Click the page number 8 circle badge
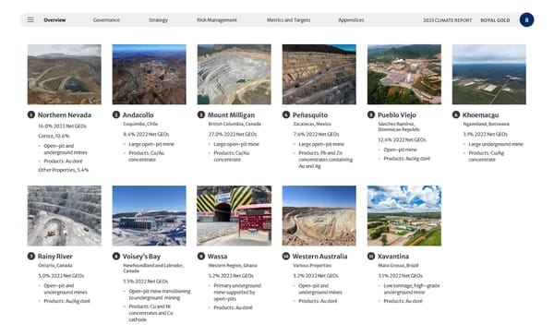This screenshot has height=336, width=554. coord(526,19)
